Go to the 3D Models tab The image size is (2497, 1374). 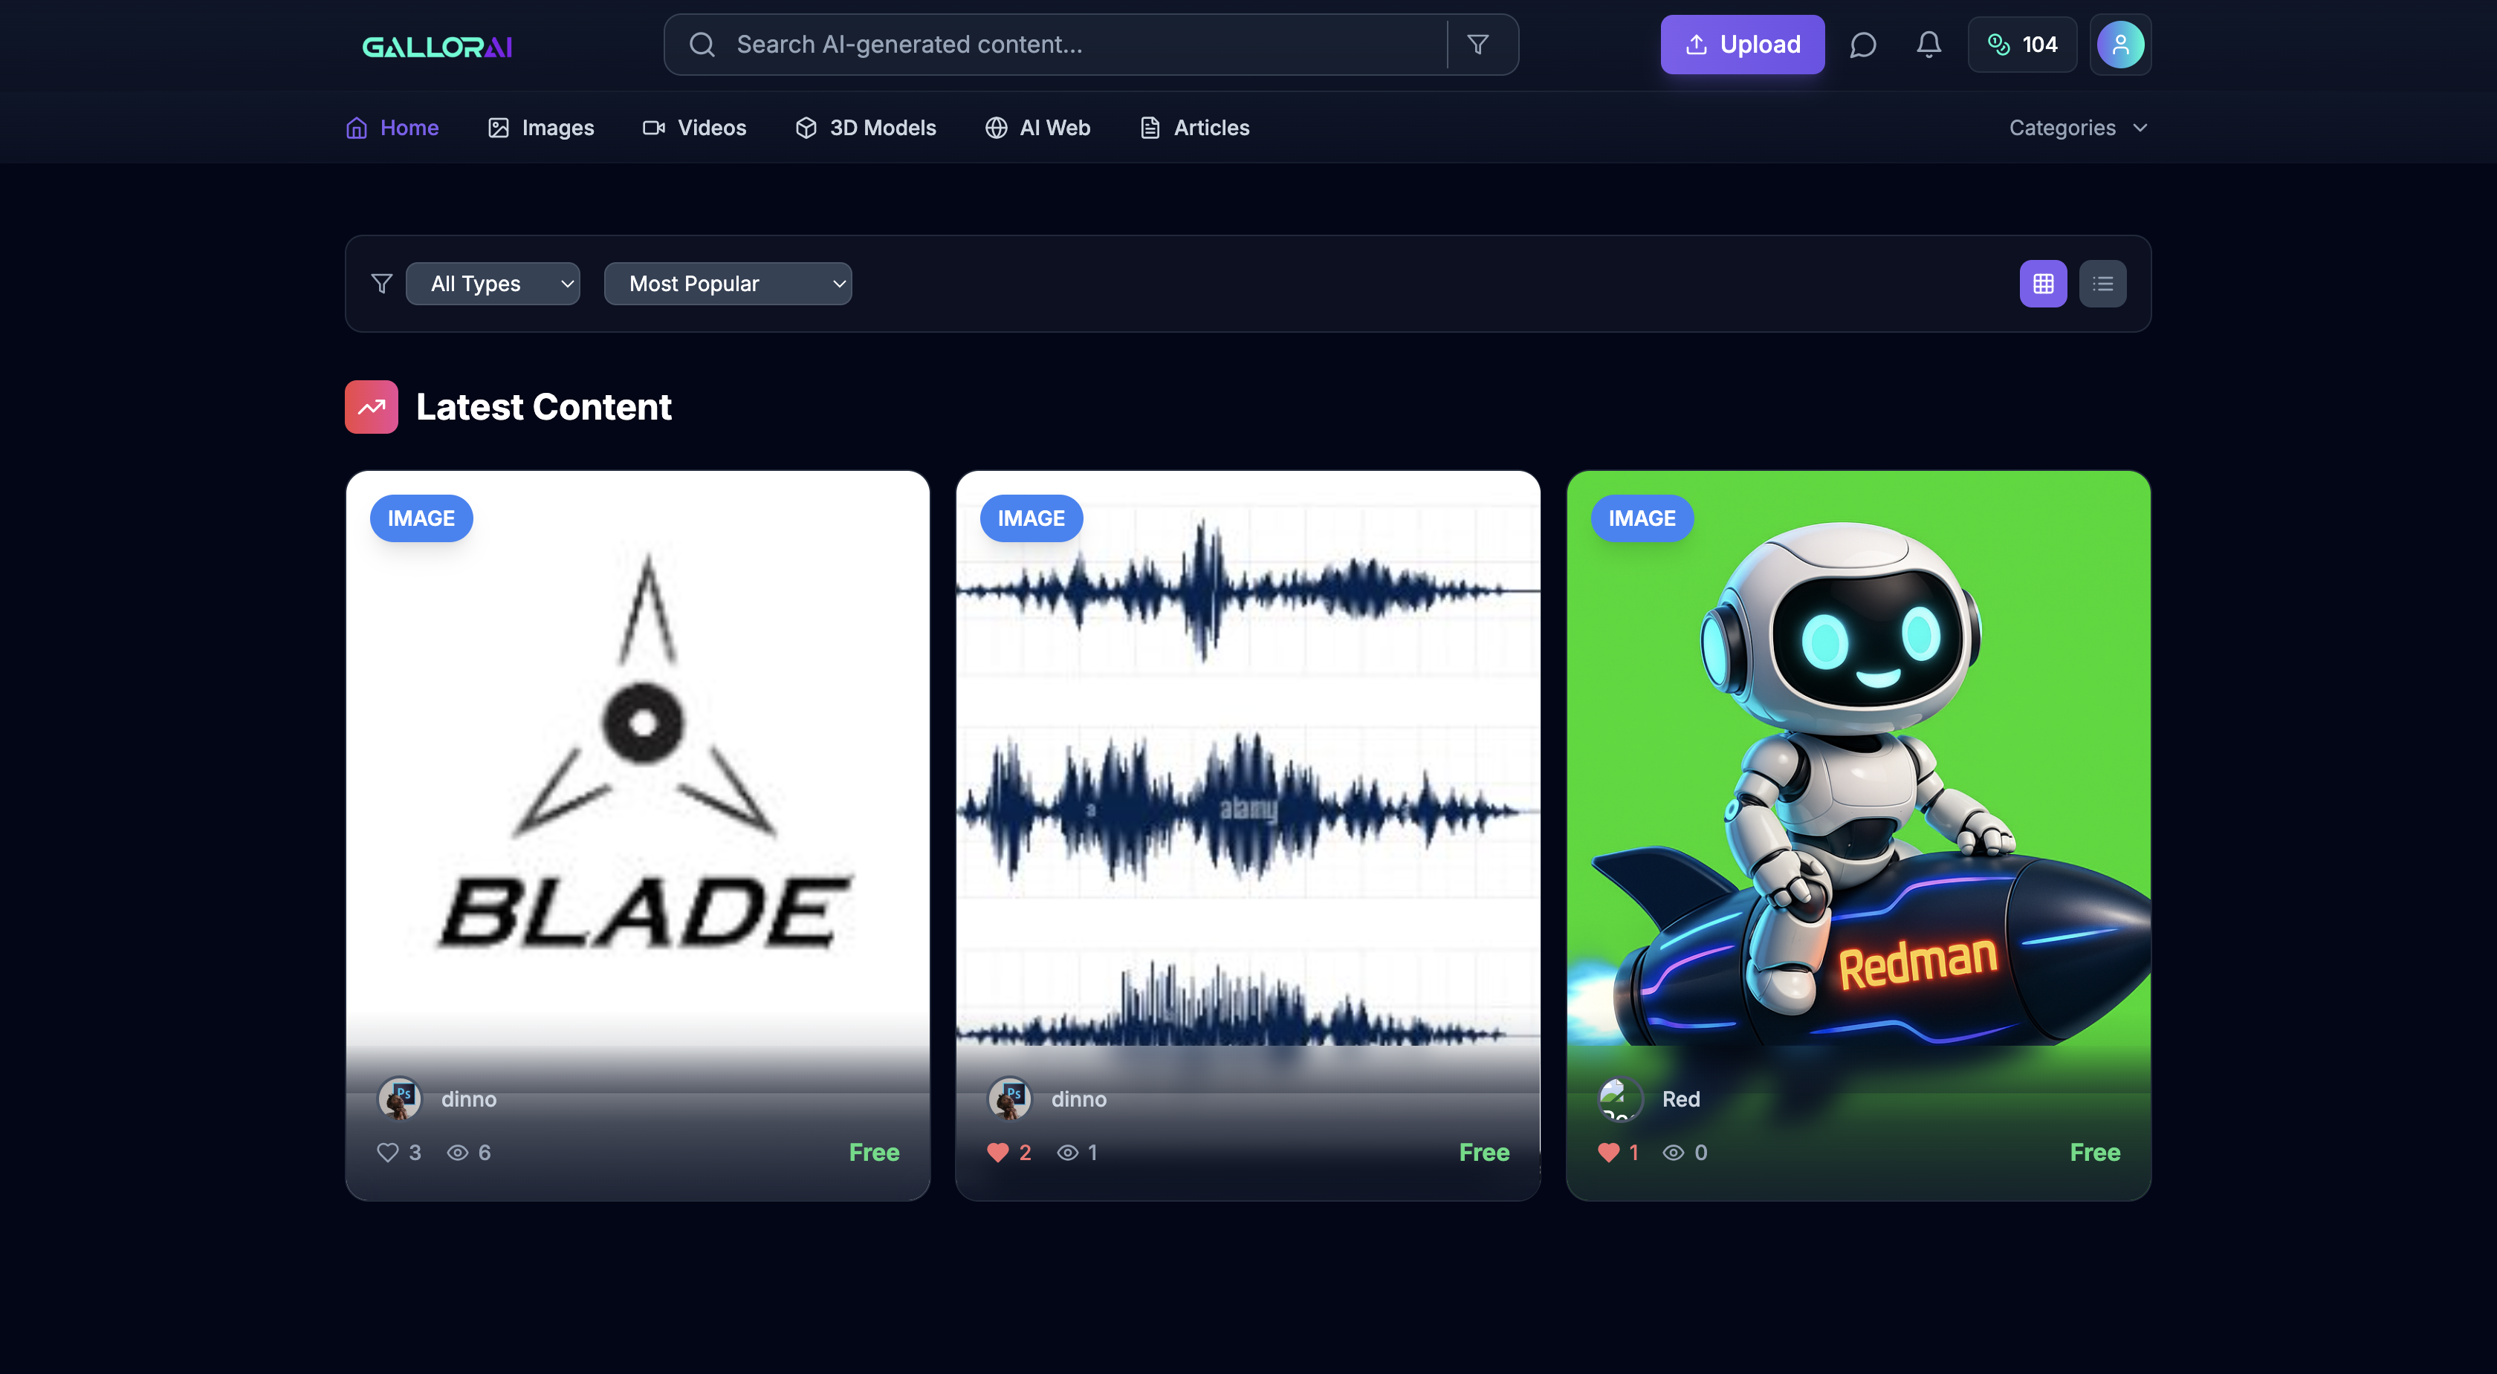866,128
